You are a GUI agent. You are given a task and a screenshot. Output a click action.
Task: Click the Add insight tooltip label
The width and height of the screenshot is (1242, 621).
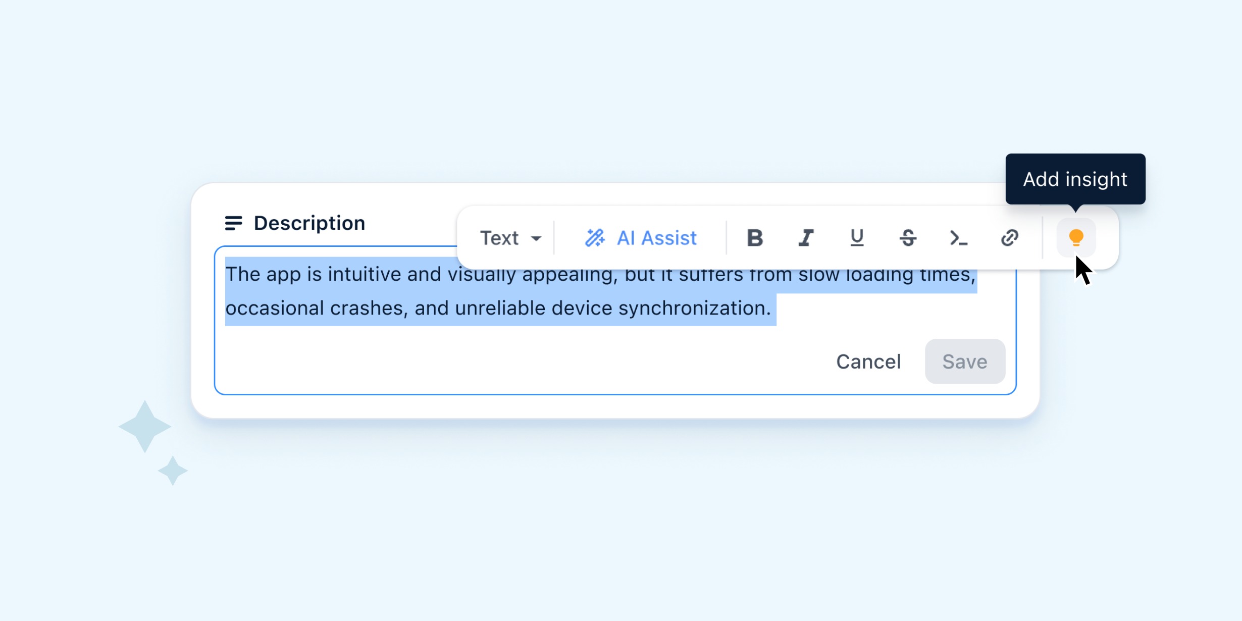point(1075,179)
